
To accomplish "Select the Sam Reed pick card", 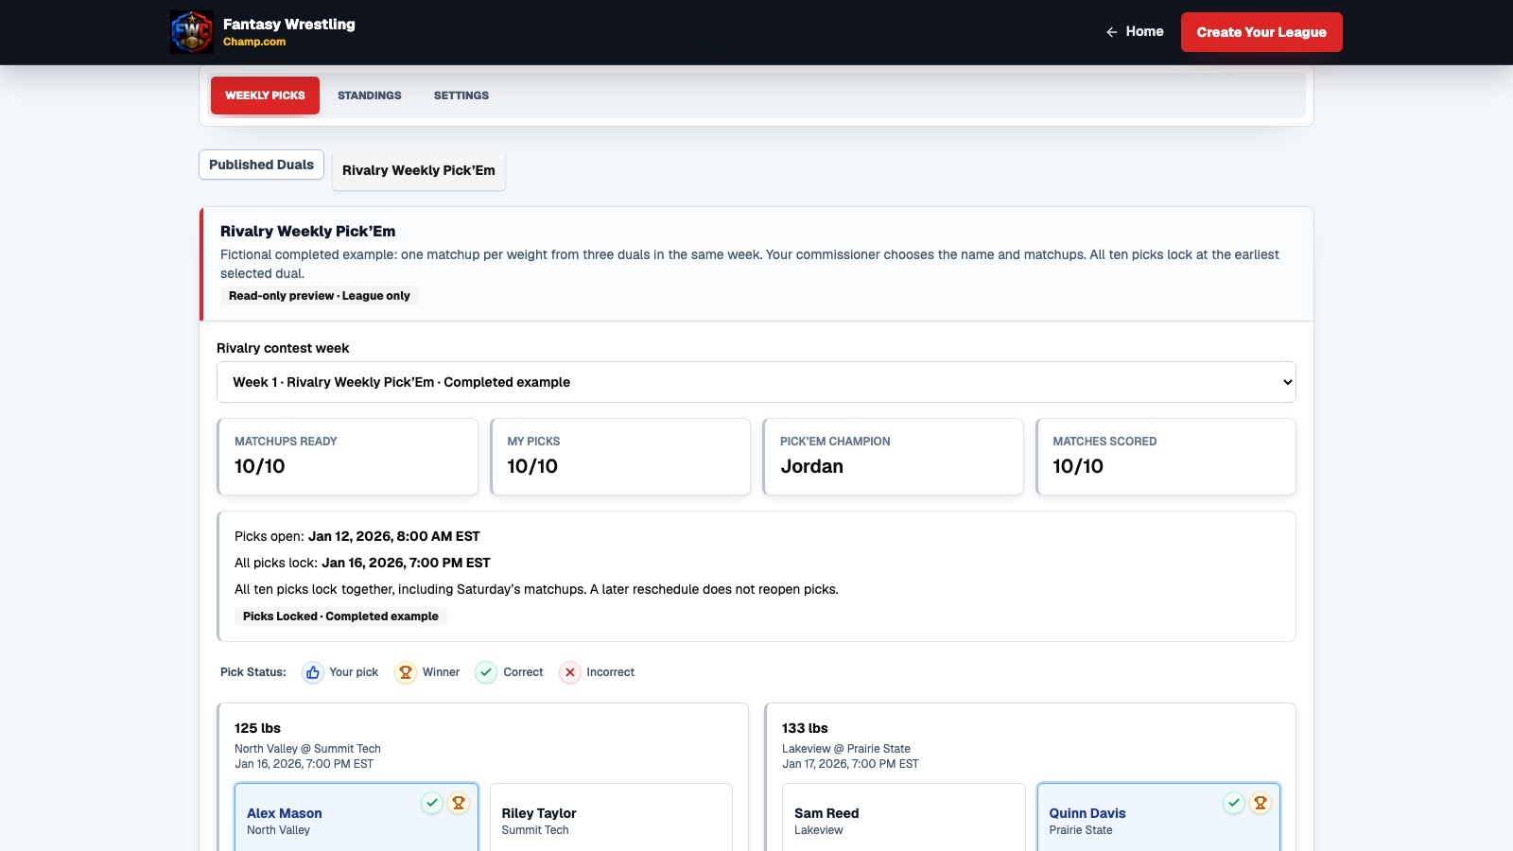I will pos(904,818).
